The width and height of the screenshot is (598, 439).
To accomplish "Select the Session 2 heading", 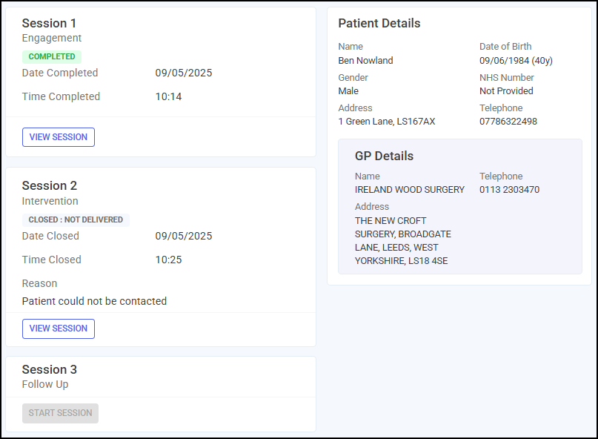I will (x=50, y=185).
